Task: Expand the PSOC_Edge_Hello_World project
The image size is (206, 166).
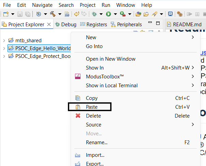Action: pyautogui.click(x=3, y=48)
